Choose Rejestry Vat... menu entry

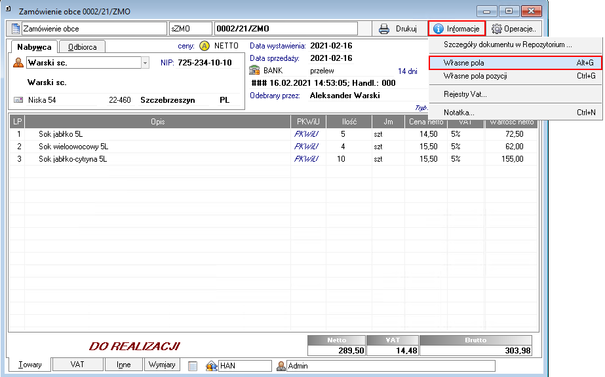[x=465, y=94]
